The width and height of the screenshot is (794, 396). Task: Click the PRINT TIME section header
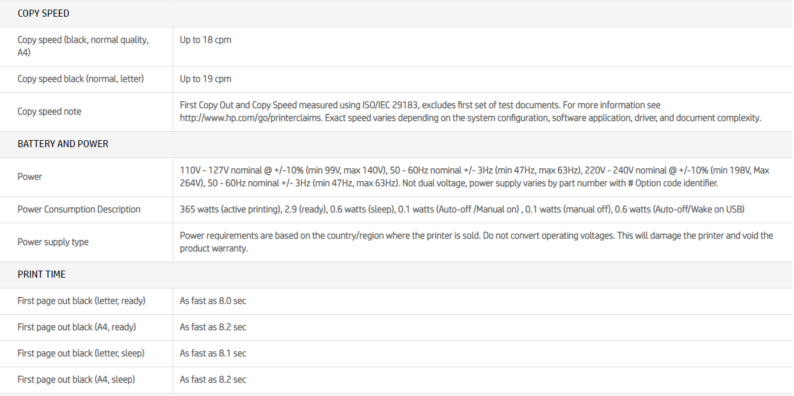pyautogui.click(x=42, y=274)
